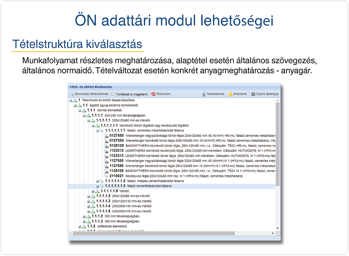Click the Beolvasás tételszámmal toolbar button
Image resolution: width=349 pixels, height=256 pixels.
tap(89, 94)
